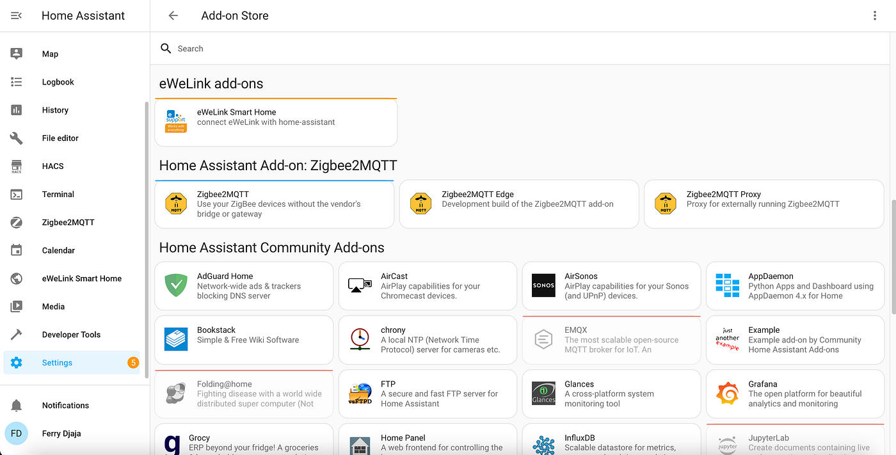The width and height of the screenshot is (896, 455).
Task: Click the InfluxDB add-on icon
Action: pyautogui.click(x=543, y=445)
